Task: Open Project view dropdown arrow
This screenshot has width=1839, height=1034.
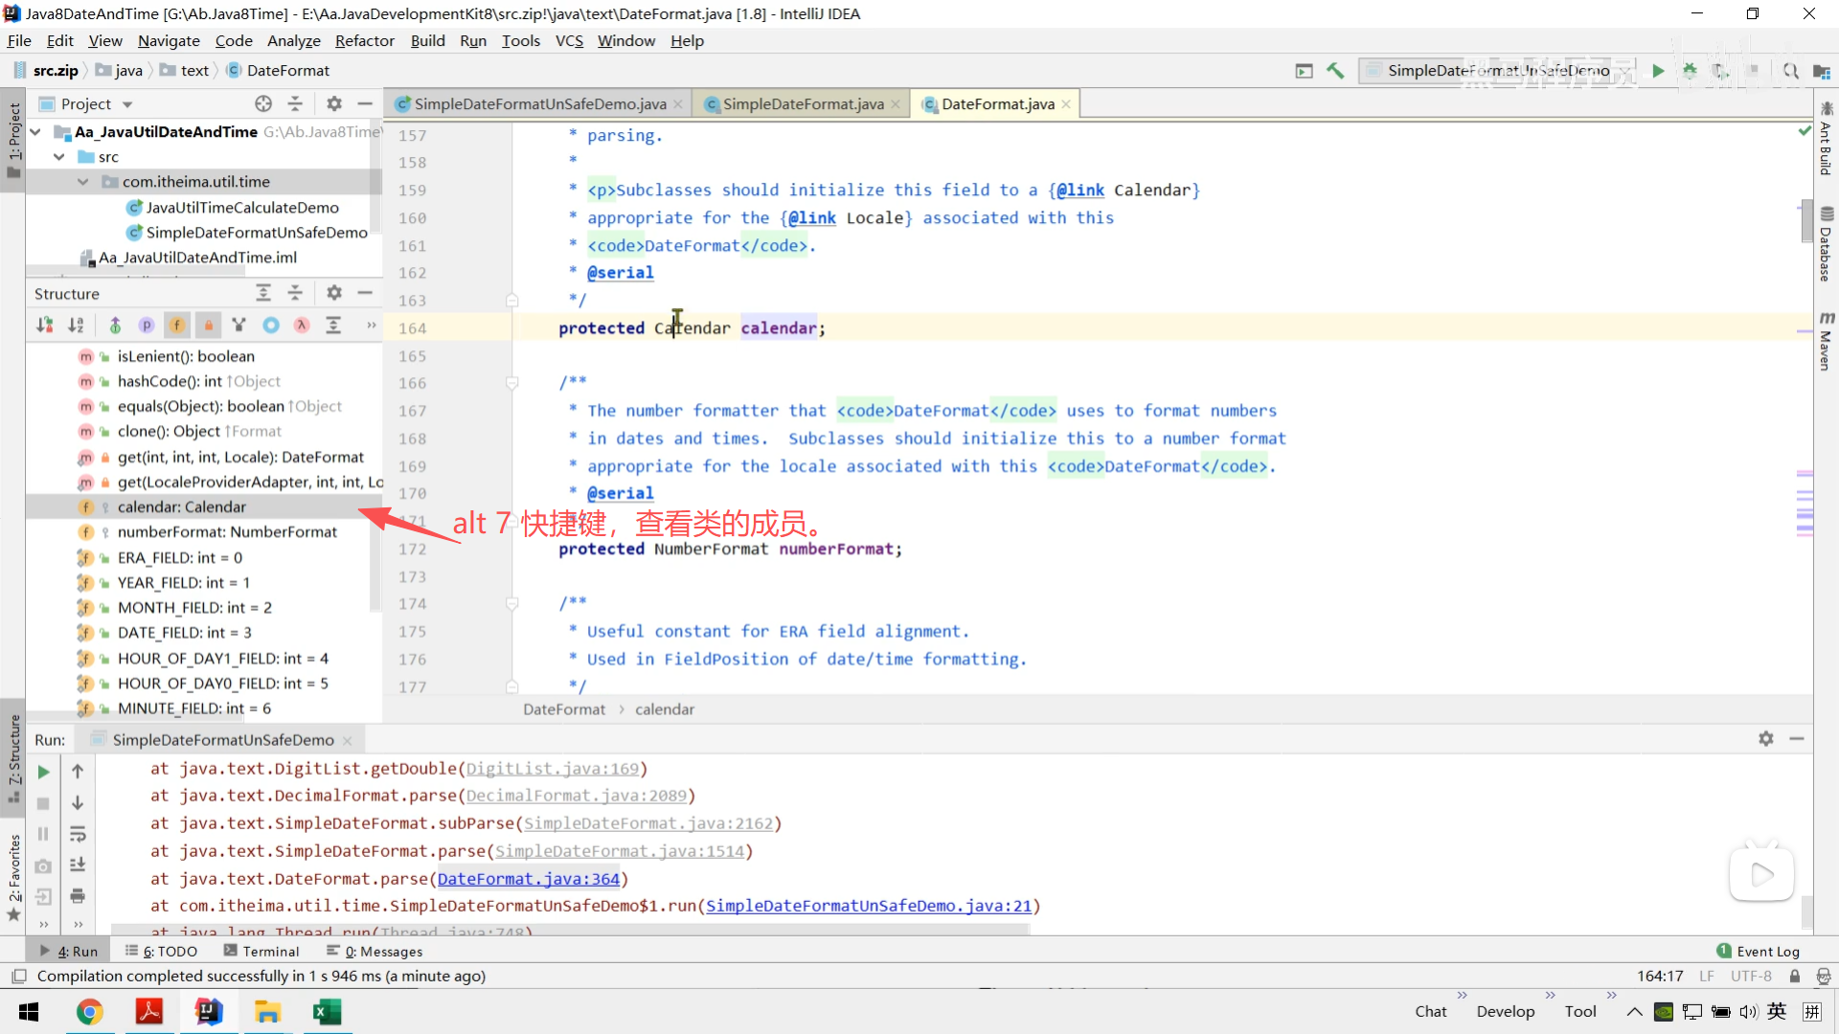Action: coord(127,104)
